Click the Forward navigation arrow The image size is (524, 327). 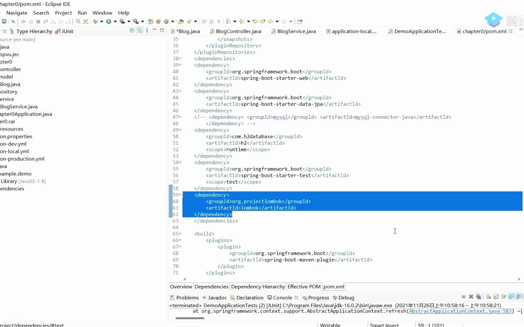click(x=284, y=21)
